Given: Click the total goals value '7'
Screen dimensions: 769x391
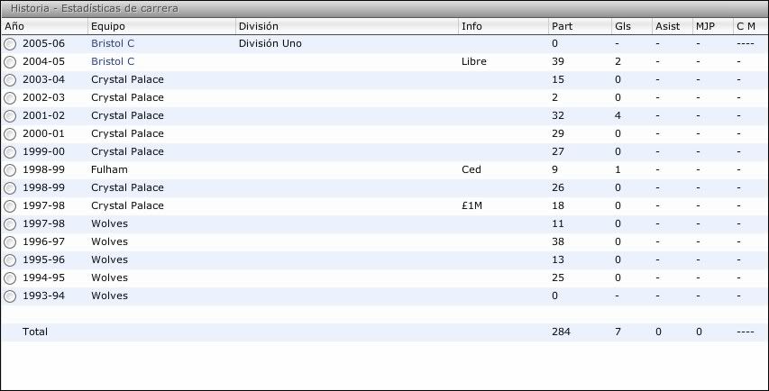Looking at the screenshot, I should pos(618,332).
